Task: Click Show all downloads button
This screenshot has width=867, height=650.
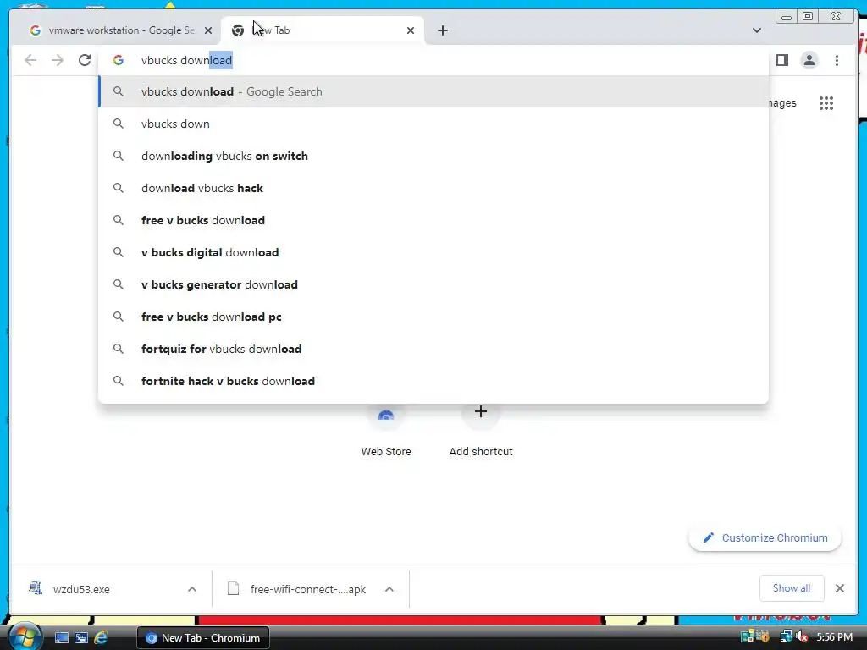Action: (792, 588)
